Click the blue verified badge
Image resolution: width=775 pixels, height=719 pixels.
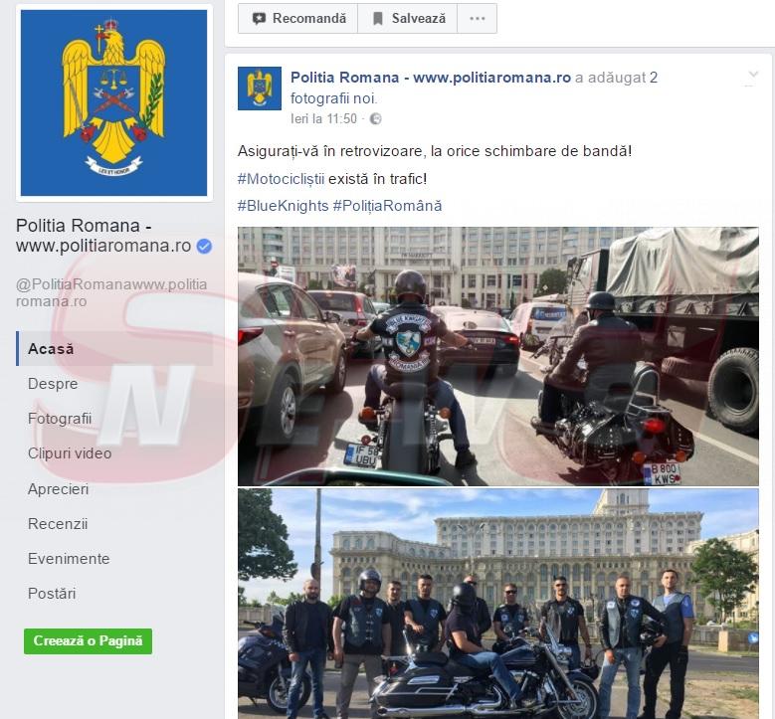(204, 246)
